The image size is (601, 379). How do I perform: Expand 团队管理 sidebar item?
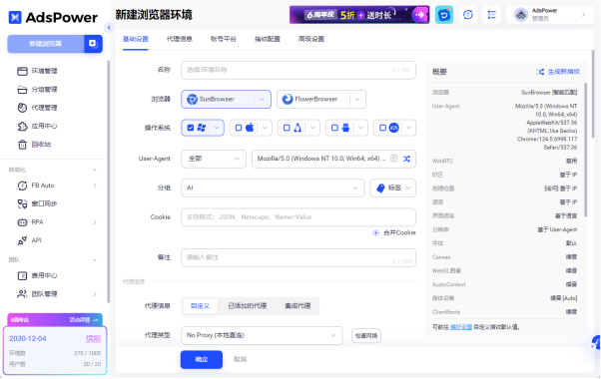point(95,294)
